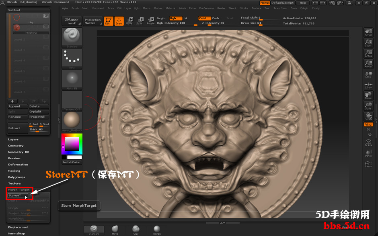Open the Alpha menu
The width and height of the screenshot is (378, 236).
65,8
